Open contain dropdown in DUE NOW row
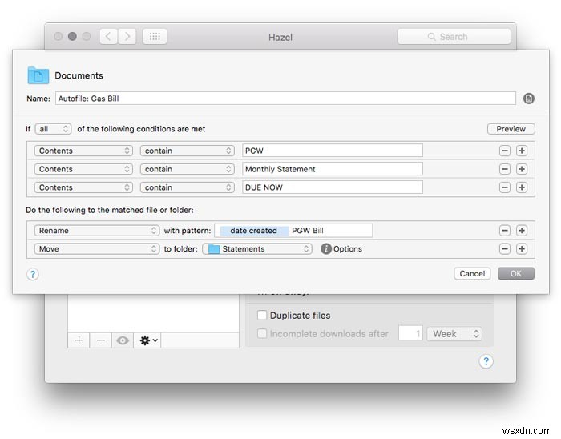This screenshot has height=439, width=561. tap(187, 187)
